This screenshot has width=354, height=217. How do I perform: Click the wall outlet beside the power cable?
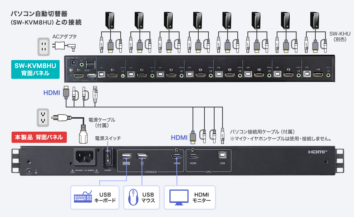[43, 118]
